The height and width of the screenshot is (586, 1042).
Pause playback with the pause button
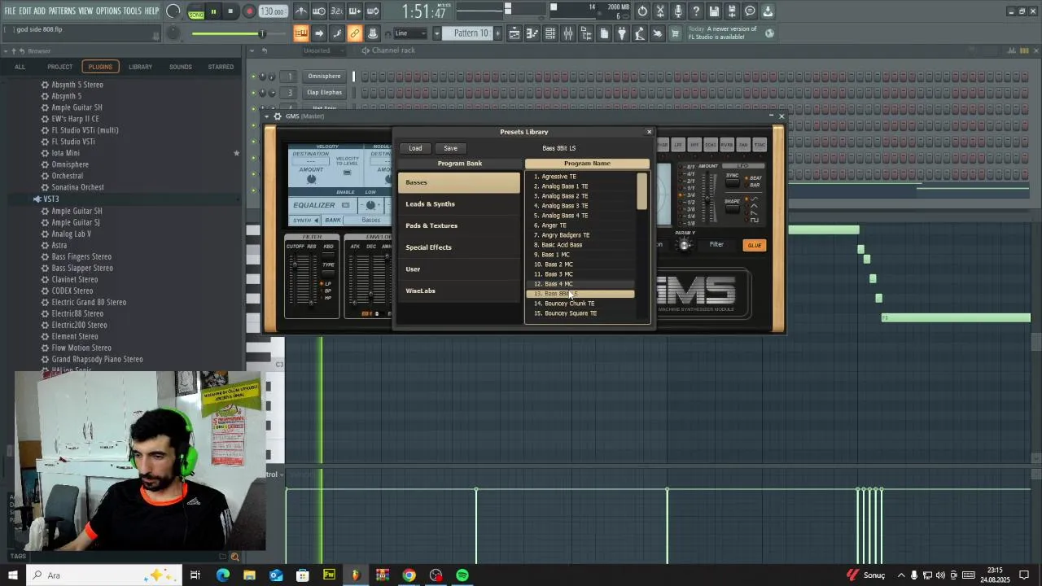click(x=214, y=11)
